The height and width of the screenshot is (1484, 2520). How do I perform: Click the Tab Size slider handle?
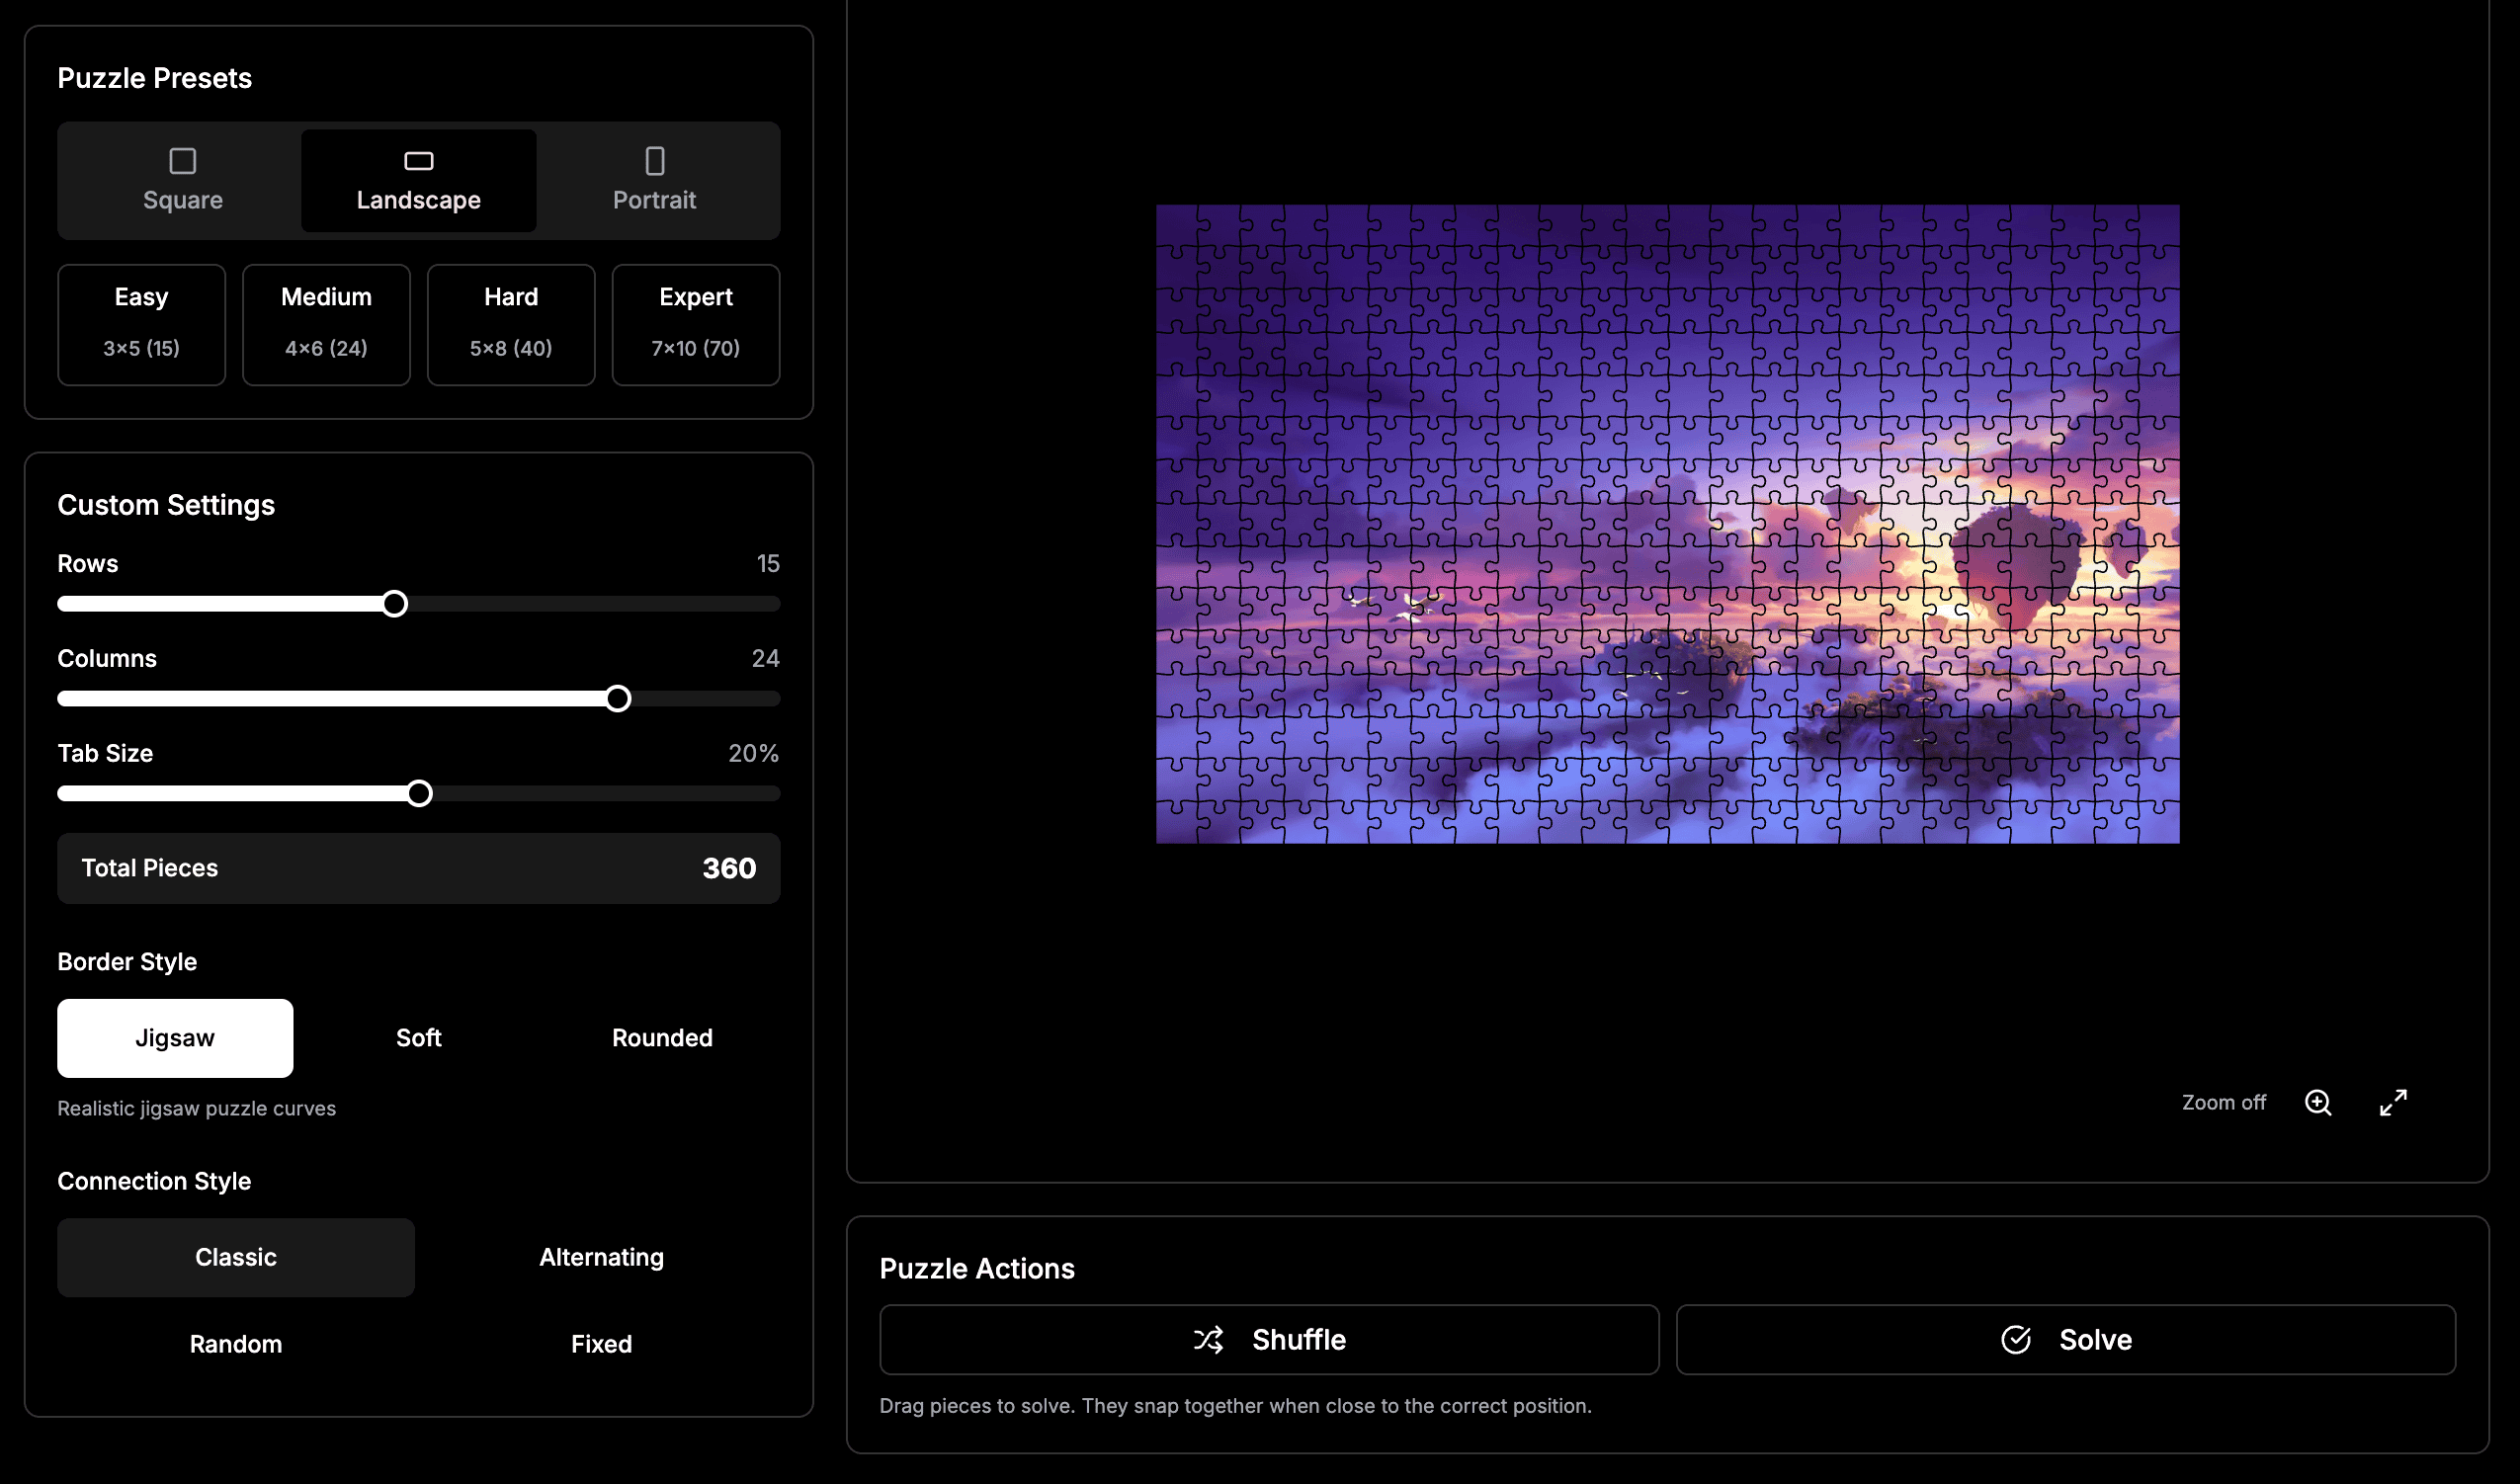point(419,793)
